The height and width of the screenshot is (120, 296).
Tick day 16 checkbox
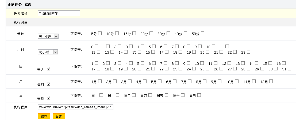click(284, 63)
